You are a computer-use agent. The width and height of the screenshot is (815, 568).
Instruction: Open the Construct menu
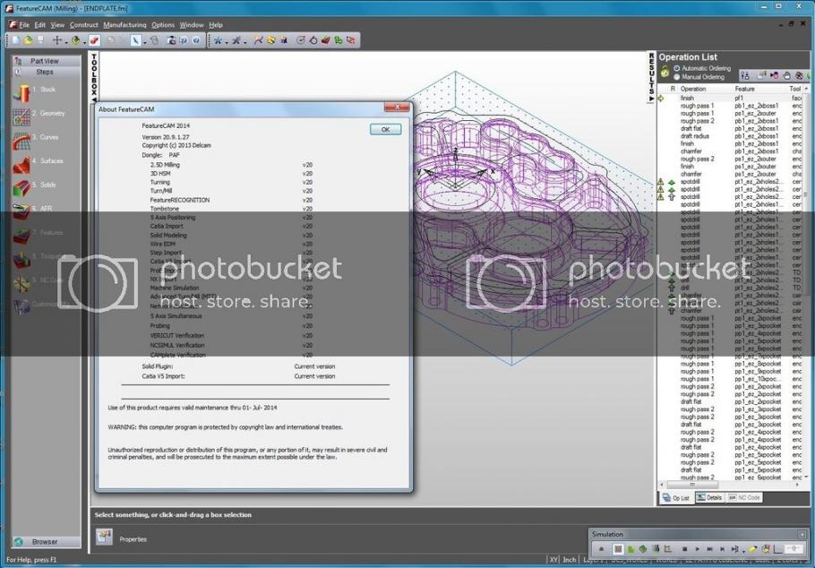[83, 25]
